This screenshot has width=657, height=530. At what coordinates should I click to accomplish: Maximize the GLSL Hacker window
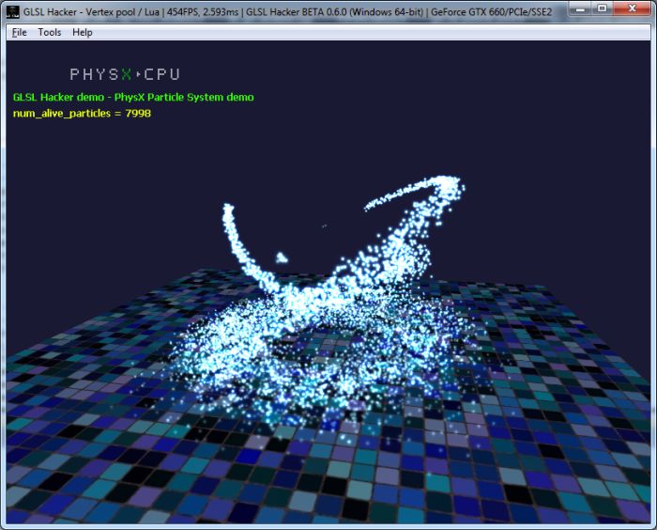coord(603,8)
